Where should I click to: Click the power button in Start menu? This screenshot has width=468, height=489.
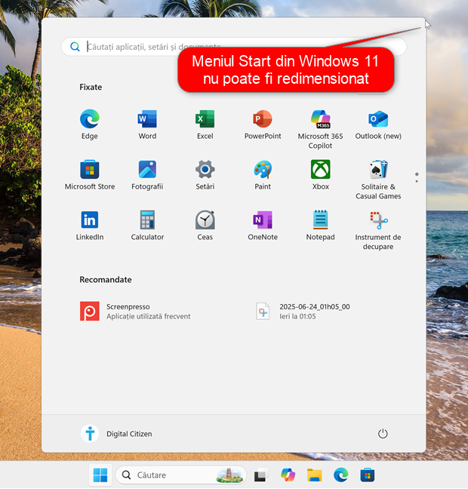pyautogui.click(x=383, y=434)
